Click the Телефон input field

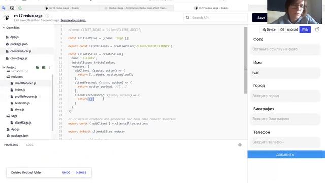(x=285, y=142)
